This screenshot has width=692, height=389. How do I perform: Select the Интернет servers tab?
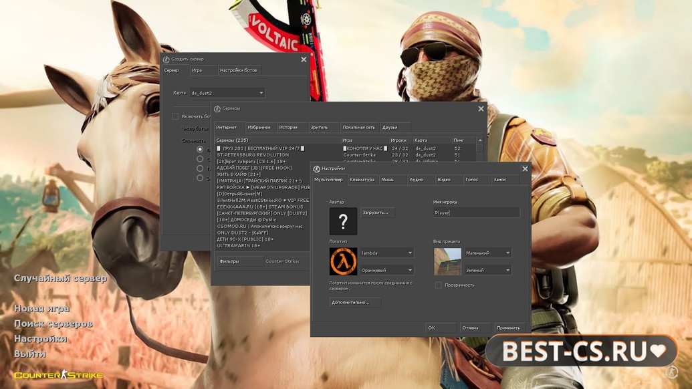click(229, 128)
